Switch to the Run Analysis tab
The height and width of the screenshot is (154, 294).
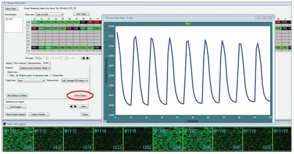click(20, 63)
